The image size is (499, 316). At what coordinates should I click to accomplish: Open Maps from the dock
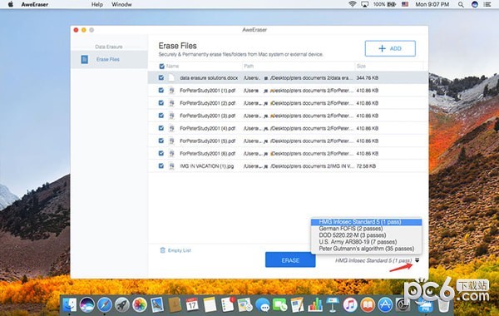[245, 305]
